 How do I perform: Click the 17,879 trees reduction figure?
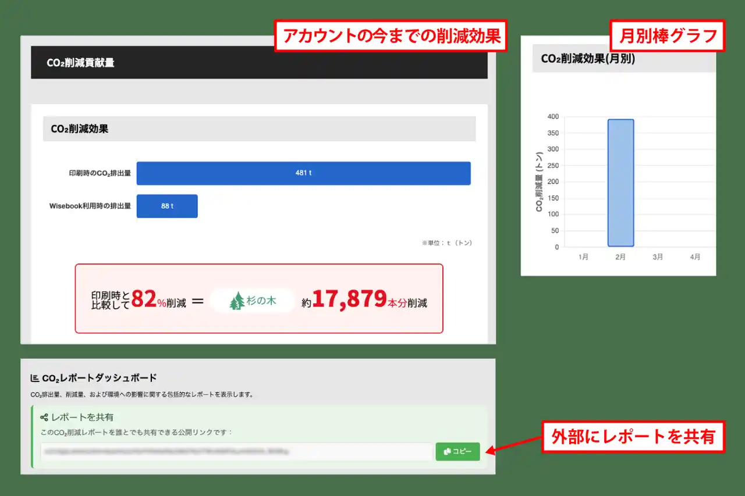(350, 299)
